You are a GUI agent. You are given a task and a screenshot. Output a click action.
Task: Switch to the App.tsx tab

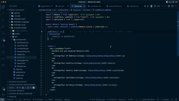pyautogui.click(x=61, y=6)
